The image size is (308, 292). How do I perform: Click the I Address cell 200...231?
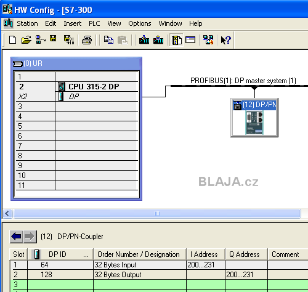[206, 265]
